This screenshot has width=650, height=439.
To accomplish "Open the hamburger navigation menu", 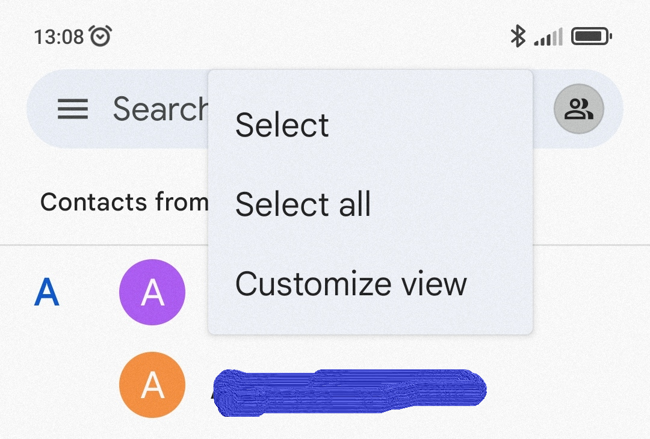I will point(73,109).
